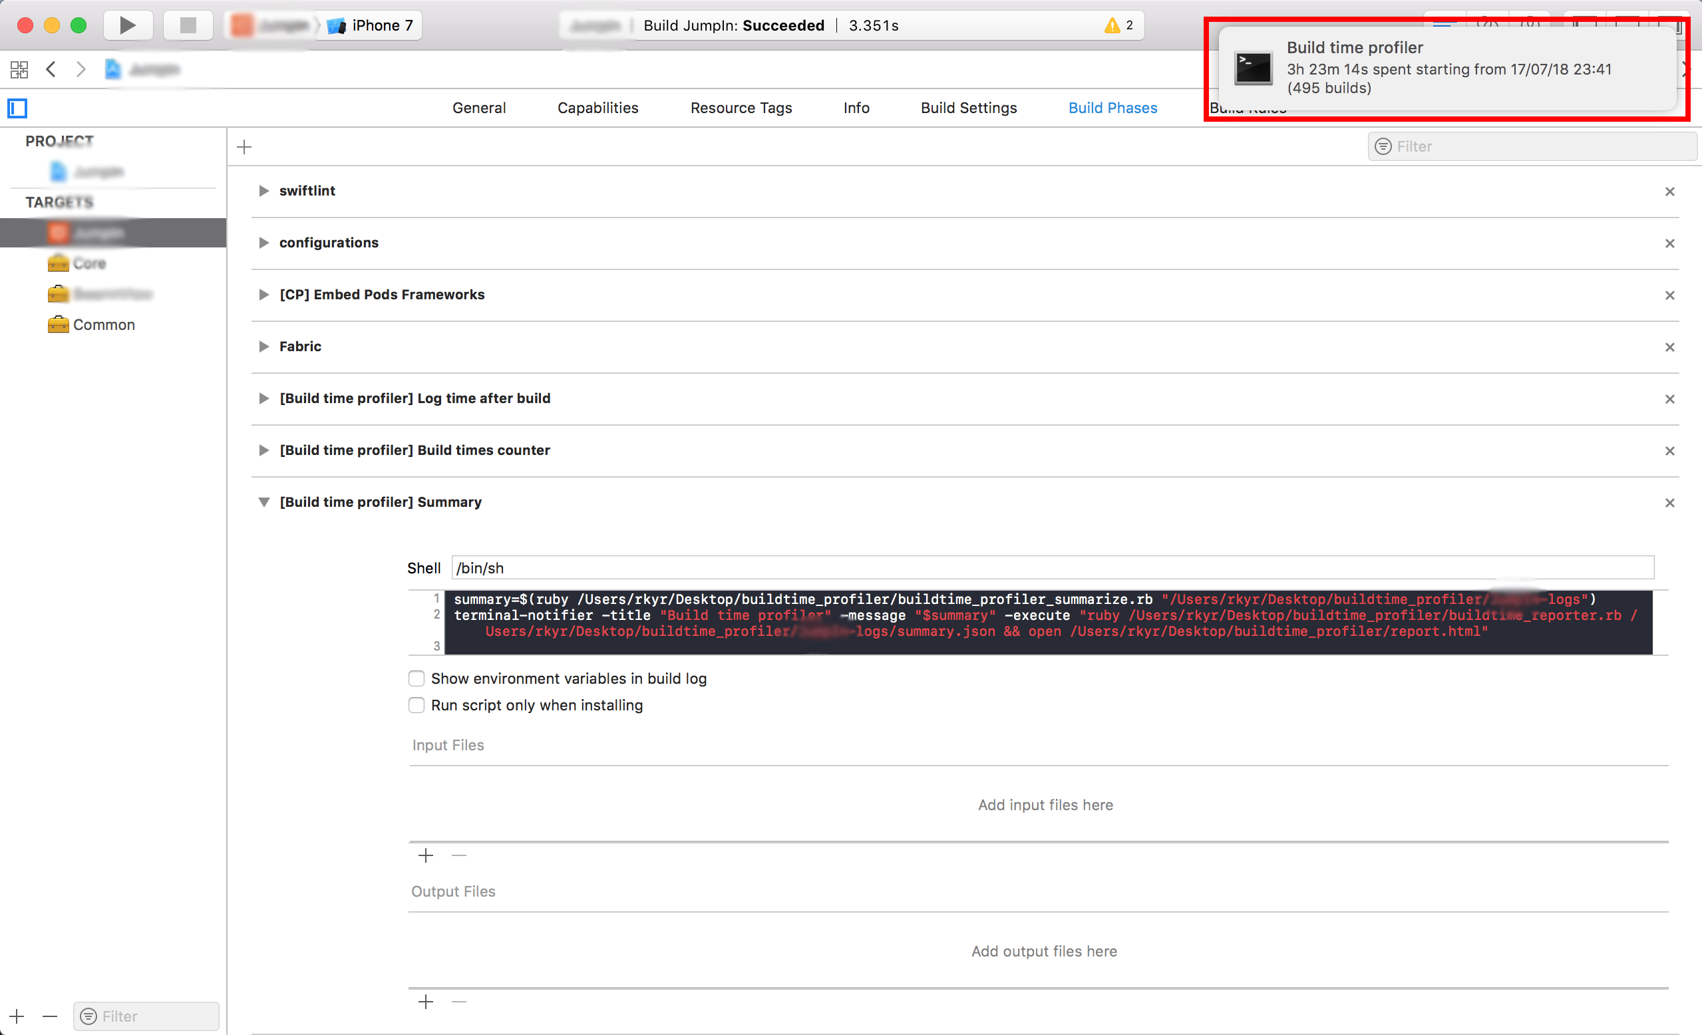Open the Build Settings tab
Image resolution: width=1702 pixels, height=1035 pixels.
pyautogui.click(x=968, y=108)
